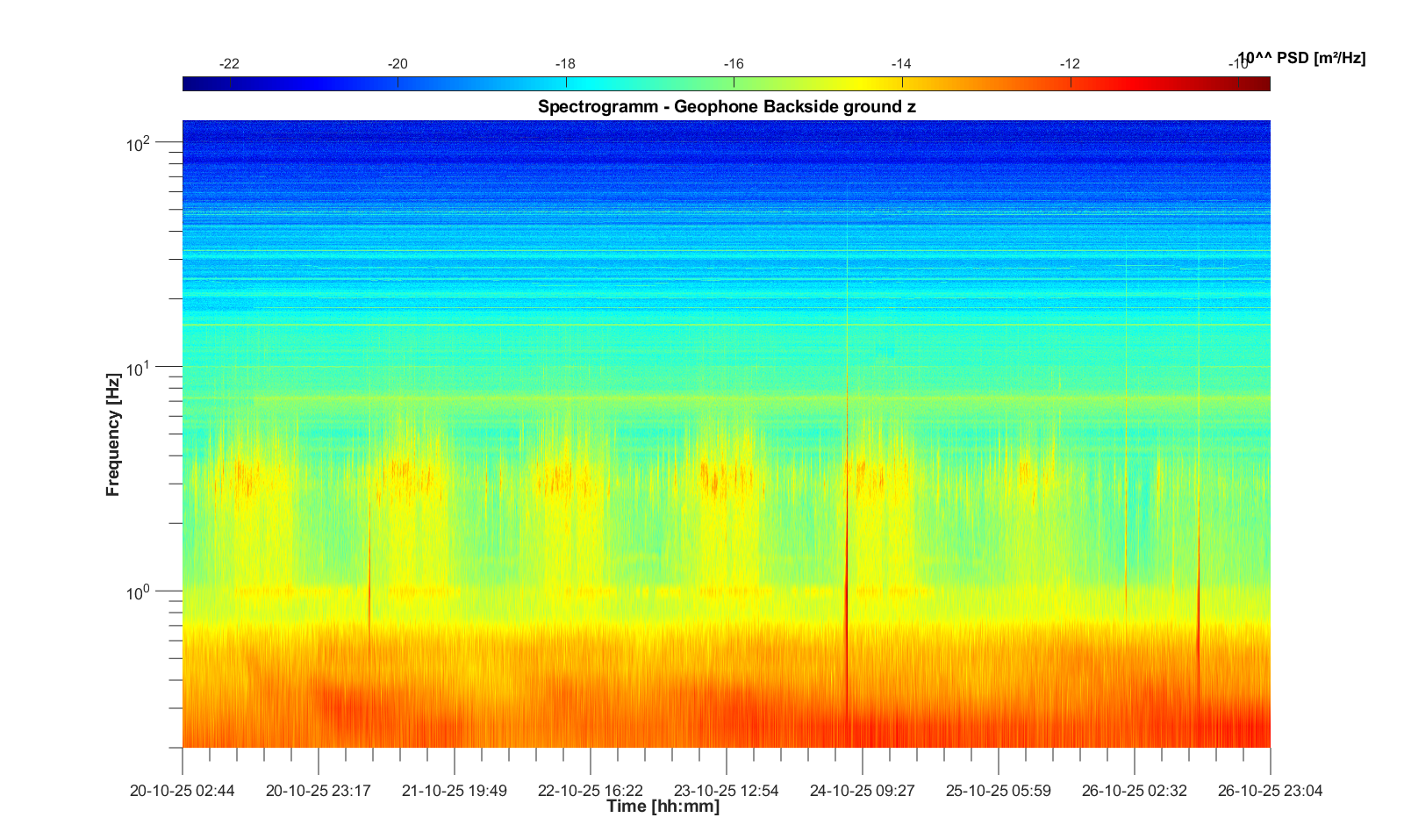Select the "21-10-25 19:49" time label
The image size is (1404, 832).
(x=455, y=791)
